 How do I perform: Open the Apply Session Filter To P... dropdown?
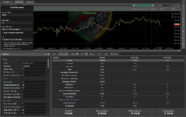coord(34,110)
